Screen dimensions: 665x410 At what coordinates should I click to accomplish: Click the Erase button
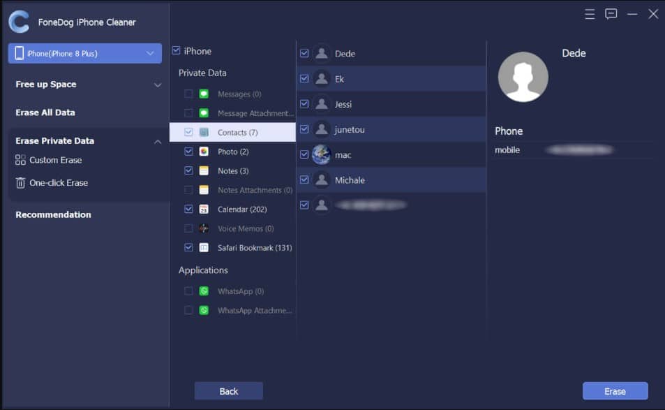tap(615, 391)
